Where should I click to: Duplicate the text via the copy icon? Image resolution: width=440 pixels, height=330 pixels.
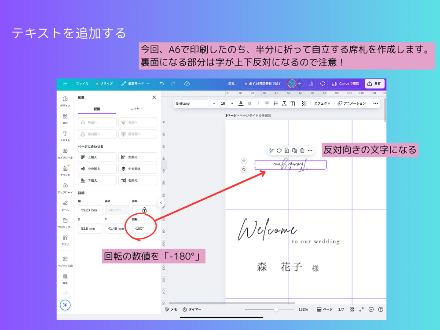tap(295, 150)
